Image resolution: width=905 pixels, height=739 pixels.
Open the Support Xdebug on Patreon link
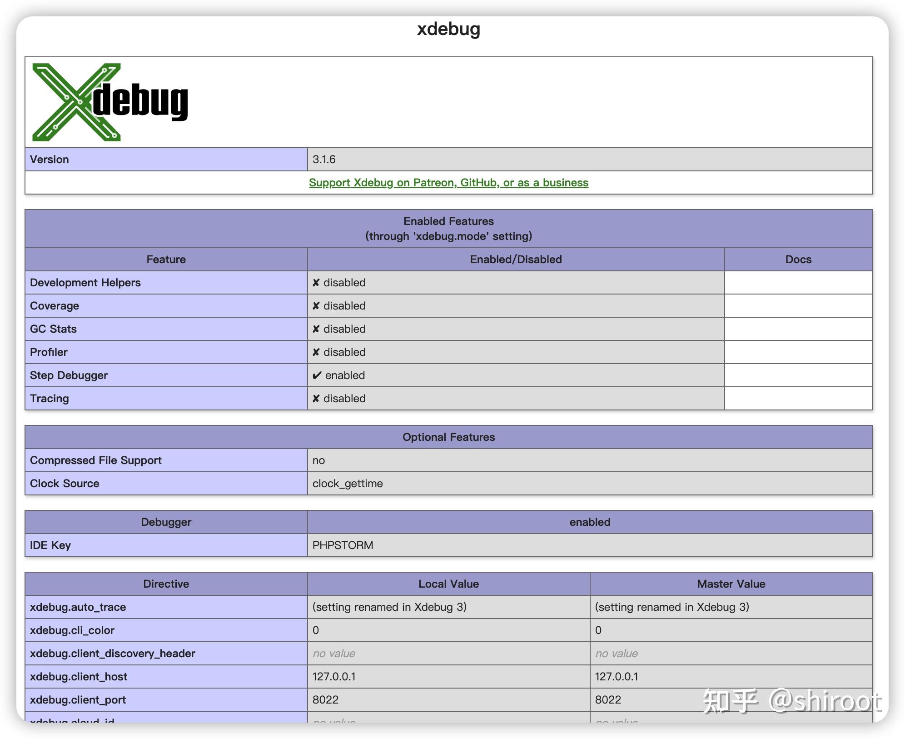pyautogui.click(x=448, y=182)
